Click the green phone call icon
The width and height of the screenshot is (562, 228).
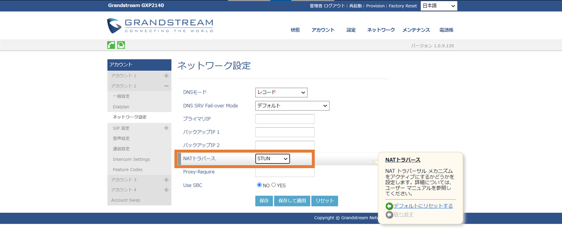point(111,45)
